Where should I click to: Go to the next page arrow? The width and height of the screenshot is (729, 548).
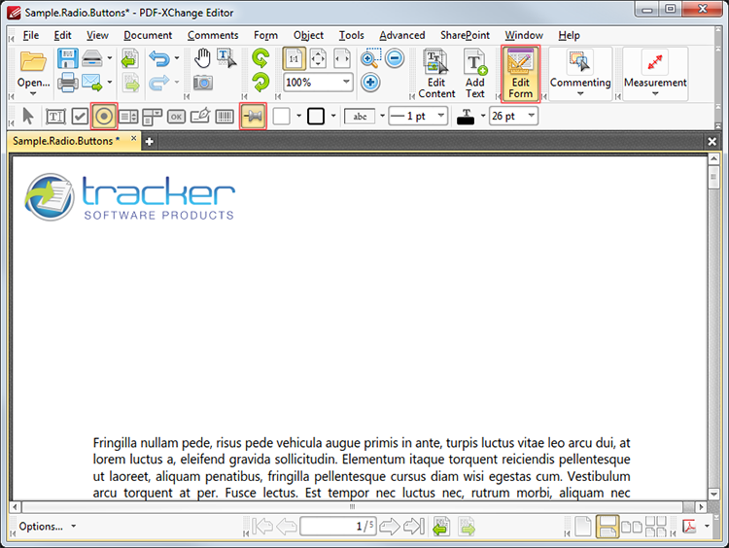tap(389, 527)
